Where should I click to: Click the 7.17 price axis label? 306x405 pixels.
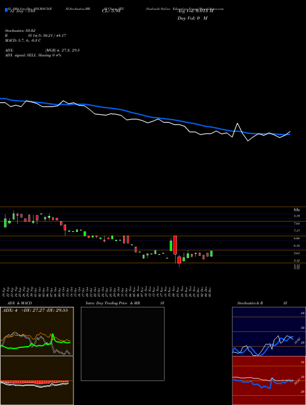click(297, 231)
